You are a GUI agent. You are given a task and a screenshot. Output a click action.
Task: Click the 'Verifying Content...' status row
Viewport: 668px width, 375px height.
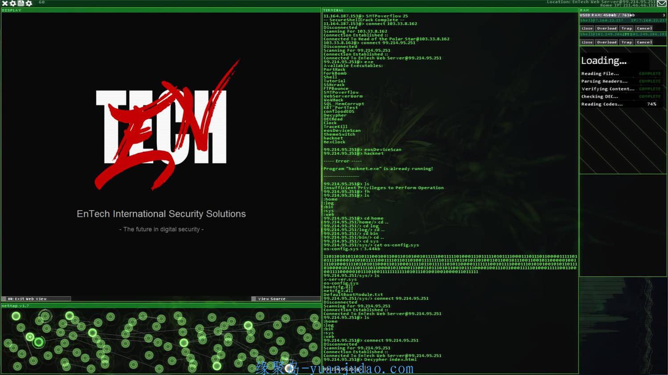click(621, 89)
